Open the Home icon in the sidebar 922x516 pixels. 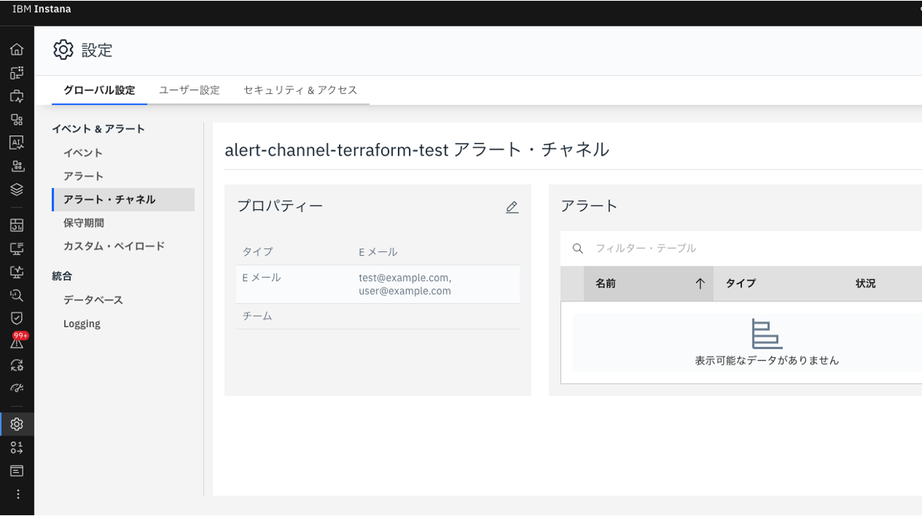pos(17,50)
